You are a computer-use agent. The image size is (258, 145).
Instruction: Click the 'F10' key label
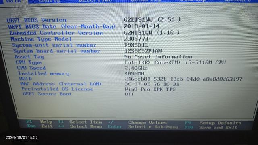pos(189,127)
